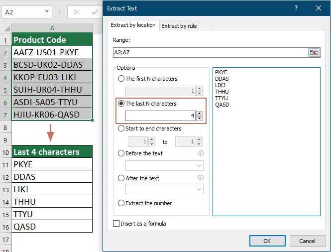Open the After the text dropdown
The image size is (331, 252).
199,189
